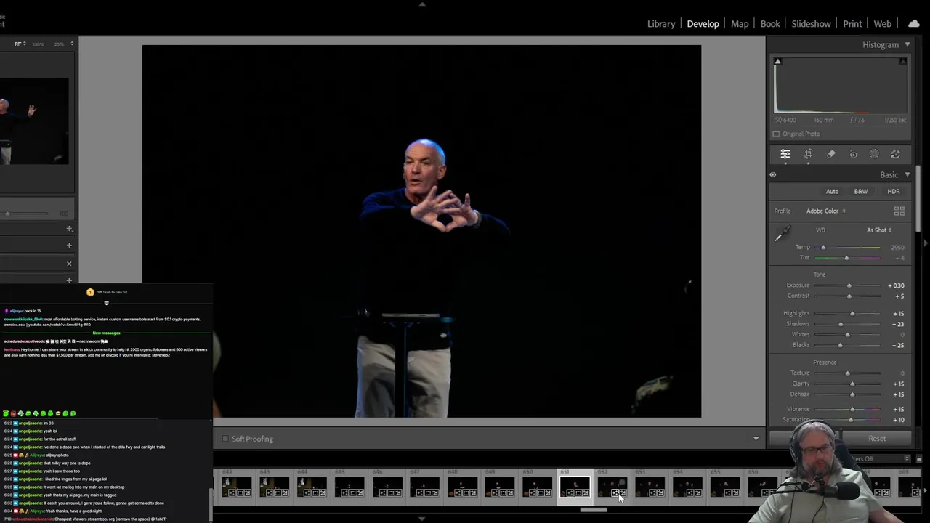Switch to the Slideshow module

811,24
